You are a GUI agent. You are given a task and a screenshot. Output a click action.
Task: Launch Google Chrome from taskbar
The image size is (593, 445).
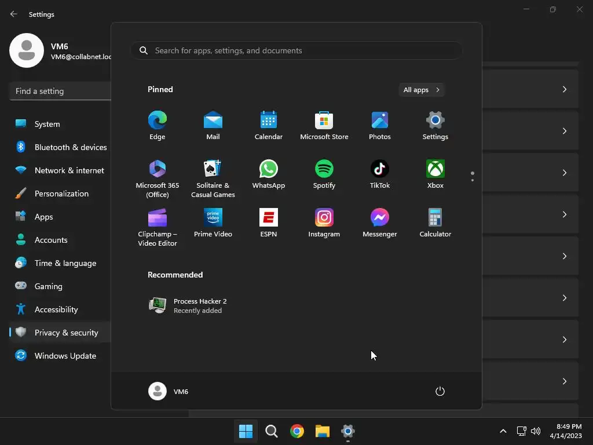pos(297,431)
